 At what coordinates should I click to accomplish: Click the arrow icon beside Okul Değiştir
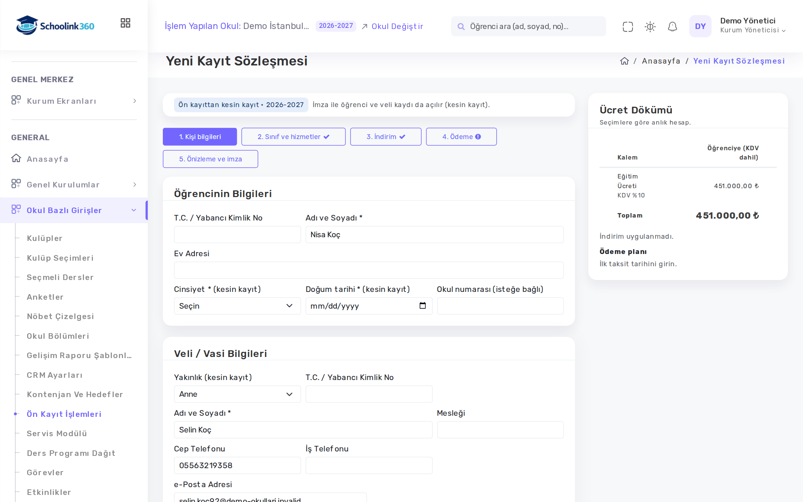coord(365,26)
